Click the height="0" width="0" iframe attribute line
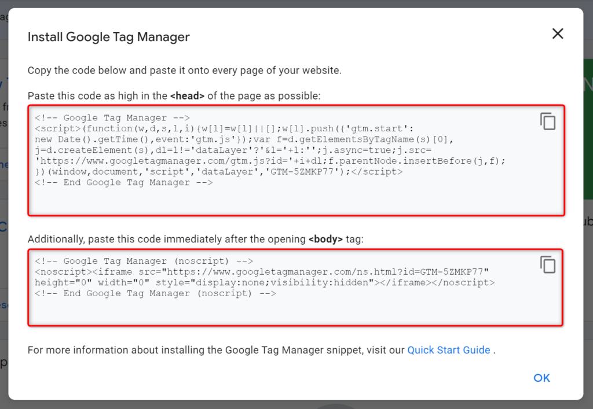 265,282
